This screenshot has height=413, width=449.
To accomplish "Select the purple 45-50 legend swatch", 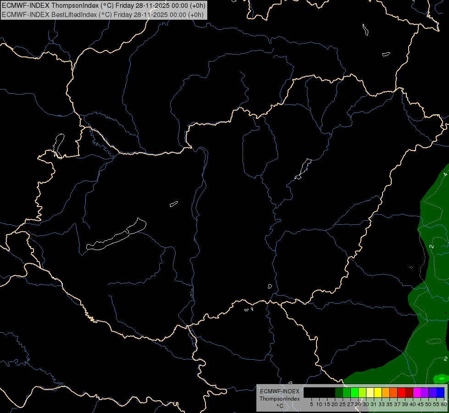I will click(425, 393).
